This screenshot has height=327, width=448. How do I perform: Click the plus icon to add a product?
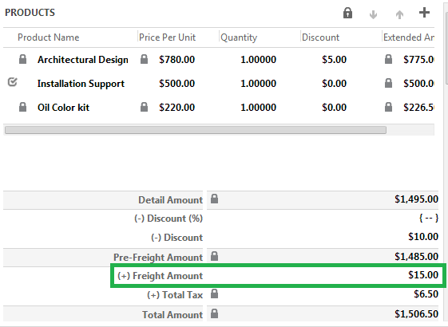[424, 13]
